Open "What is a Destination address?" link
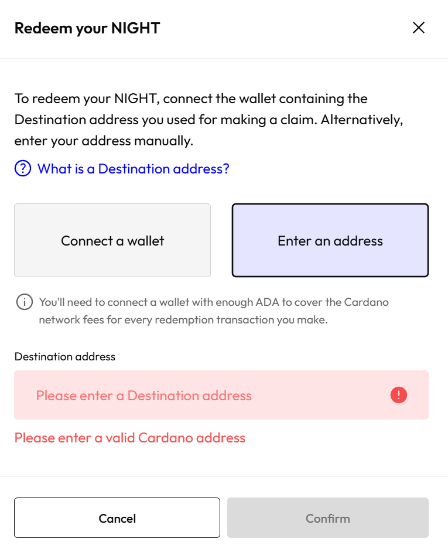Image resolution: width=448 pixels, height=552 pixels. [x=134, y=169]
